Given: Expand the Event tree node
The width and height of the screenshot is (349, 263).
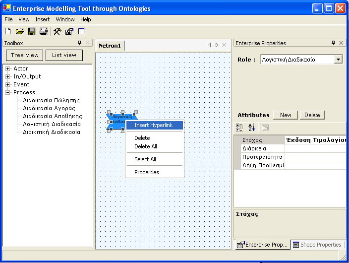Looking at the screenshot, I should [7, 85].
